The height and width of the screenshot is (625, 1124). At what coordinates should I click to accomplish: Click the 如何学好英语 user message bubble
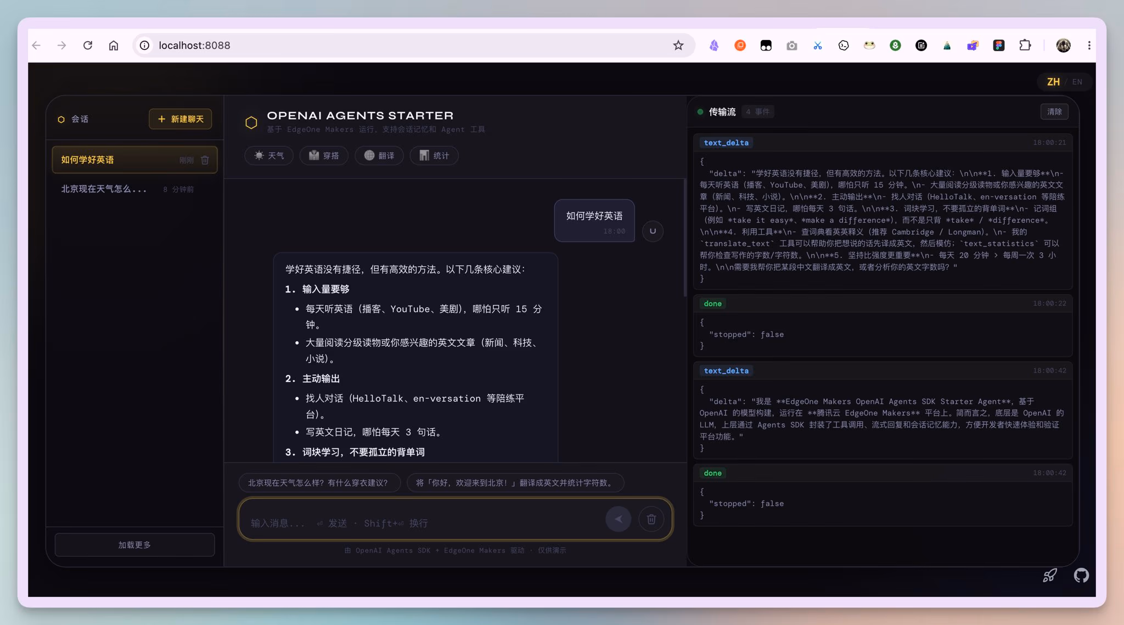tap(594, 221)
